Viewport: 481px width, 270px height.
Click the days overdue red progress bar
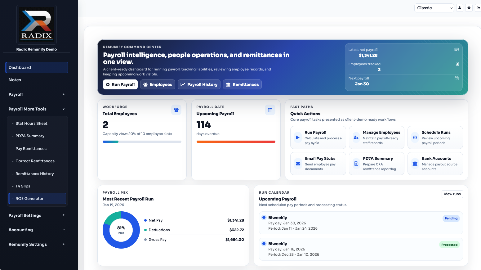tap(236, 142)
